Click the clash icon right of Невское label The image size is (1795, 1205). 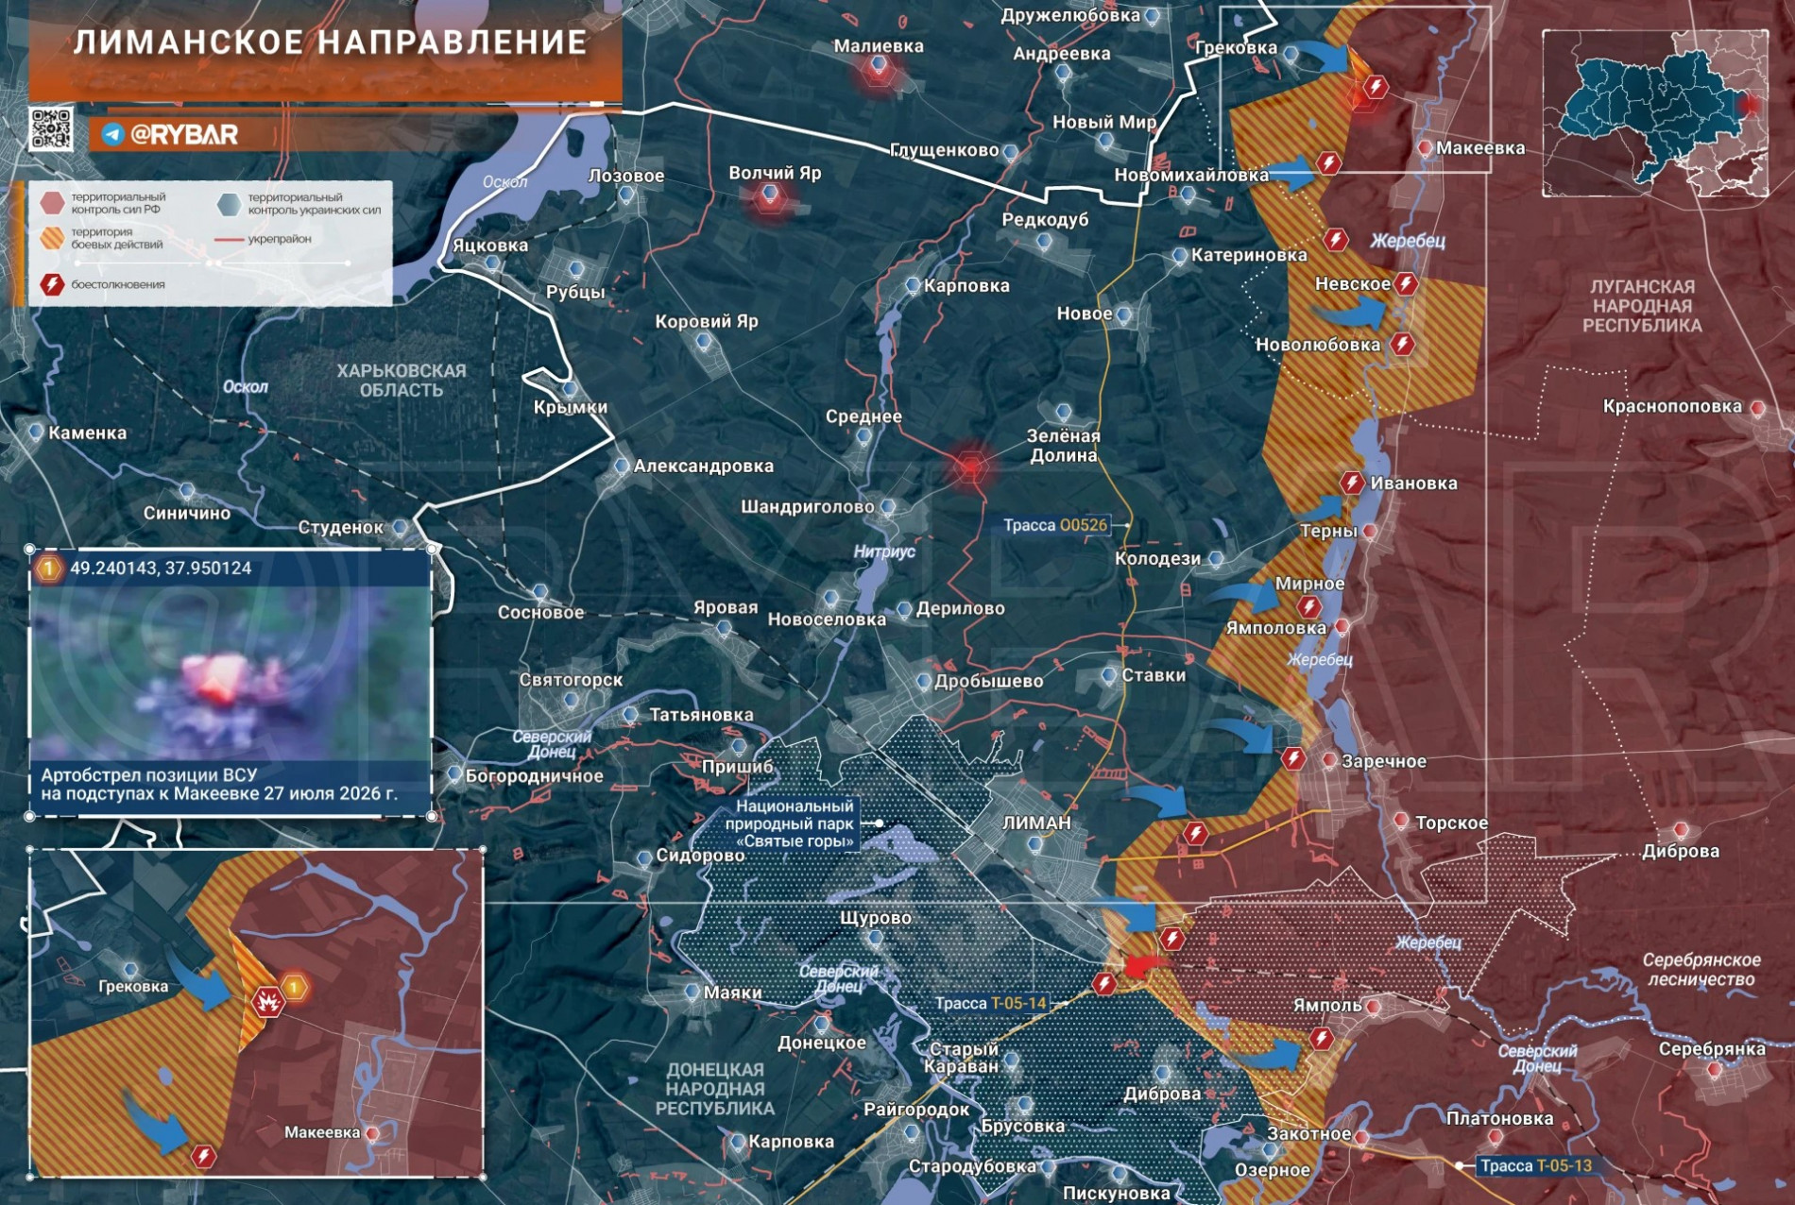(x=1406, y=283)
